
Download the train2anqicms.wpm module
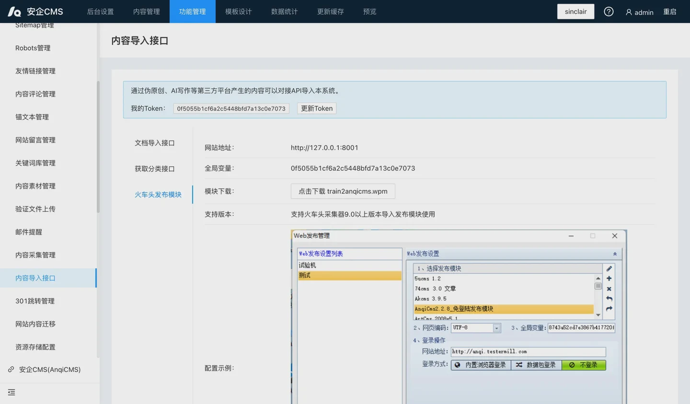[343, 191]
